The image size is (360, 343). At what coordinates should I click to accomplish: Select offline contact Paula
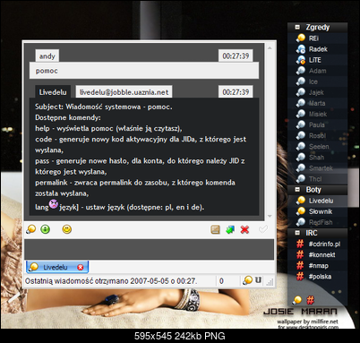click(318, 124)
